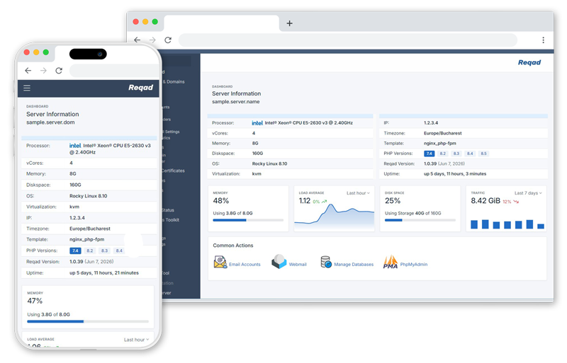Screen dimensions: 567x363
Task: Click red traffic trend arrow
Action: [516, 202]
